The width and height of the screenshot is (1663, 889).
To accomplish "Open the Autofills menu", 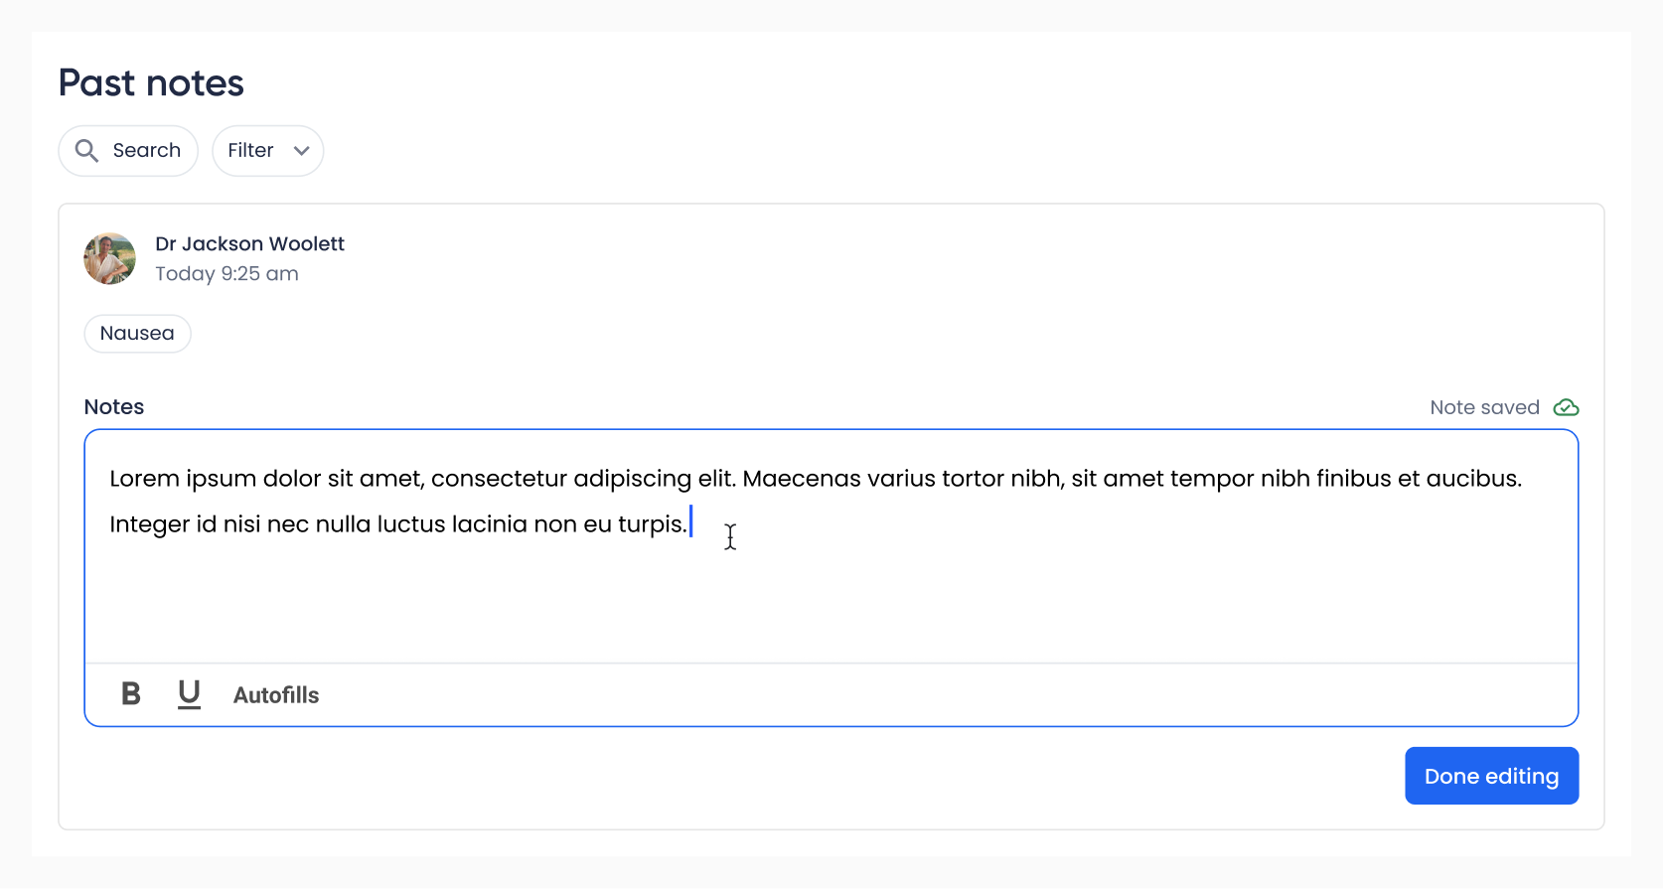I will pyautogui.click(x=276, y=695).
